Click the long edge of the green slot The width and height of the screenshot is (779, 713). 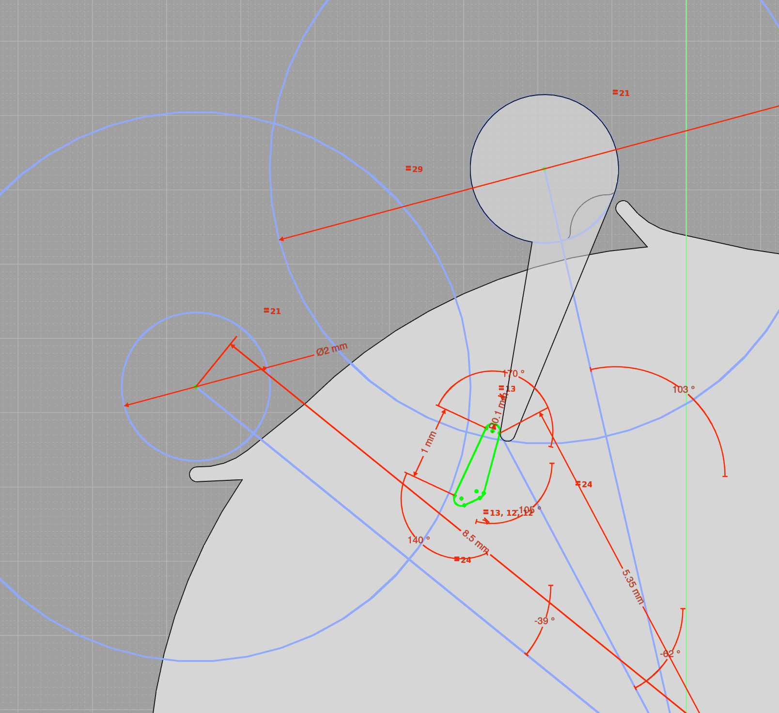click(x=470, y=460)
